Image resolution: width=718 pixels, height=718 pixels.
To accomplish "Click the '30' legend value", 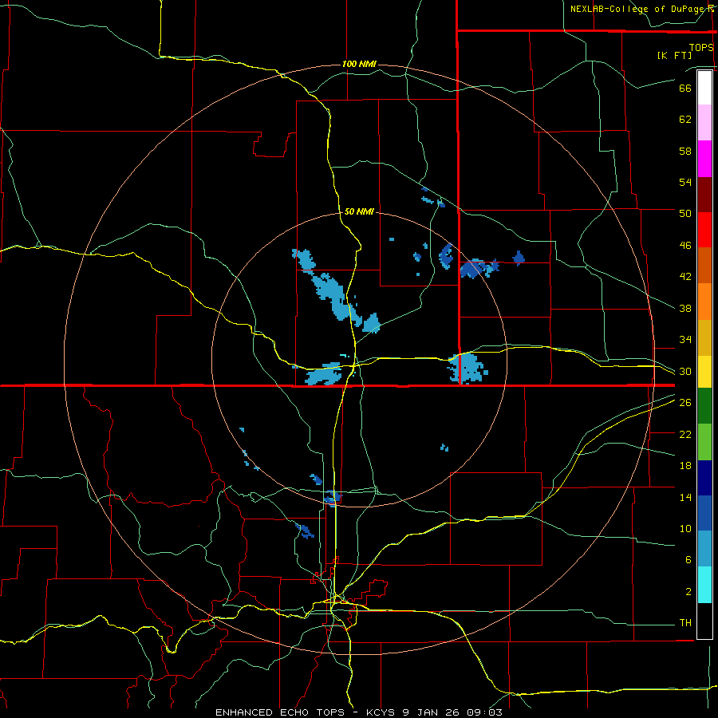I will pyautogui.click(x=685, y=371).
